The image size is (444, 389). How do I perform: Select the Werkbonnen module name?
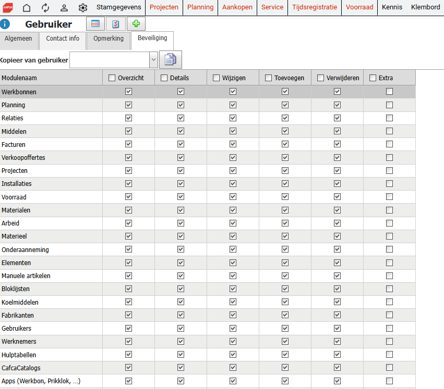[19, 92]
